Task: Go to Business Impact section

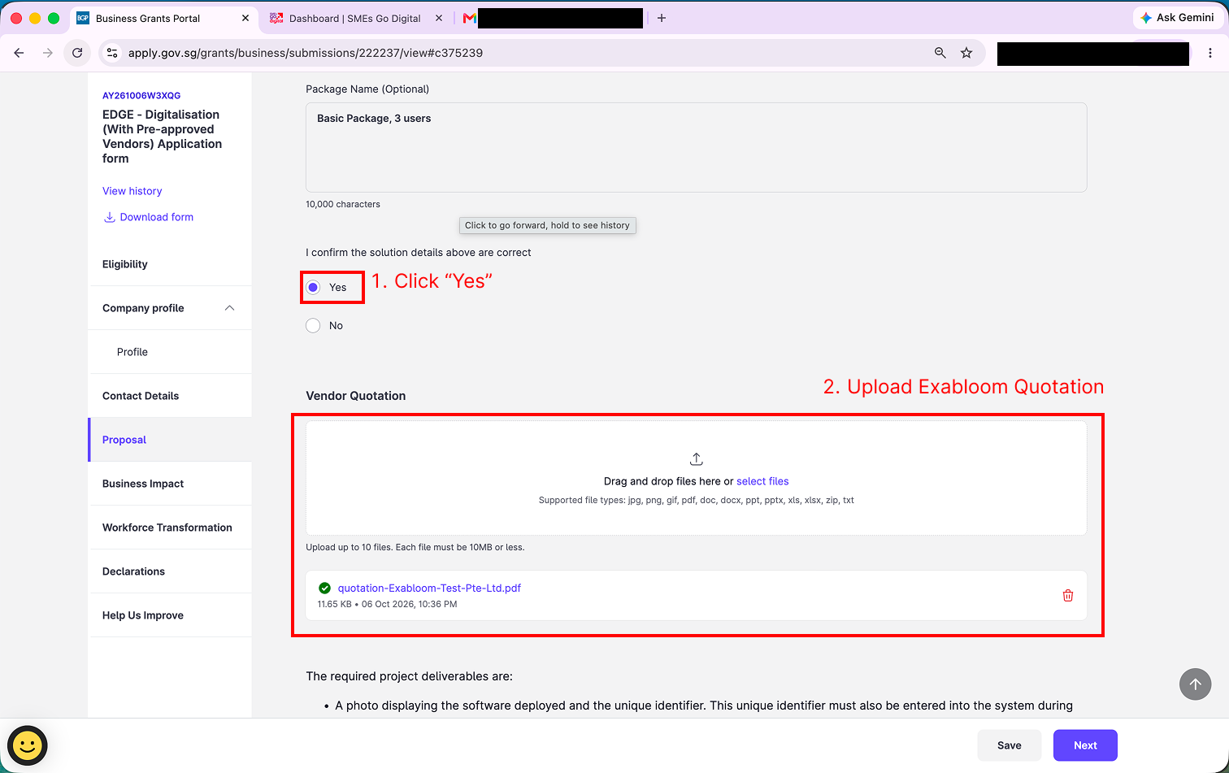Action: (x=143, y=484)
